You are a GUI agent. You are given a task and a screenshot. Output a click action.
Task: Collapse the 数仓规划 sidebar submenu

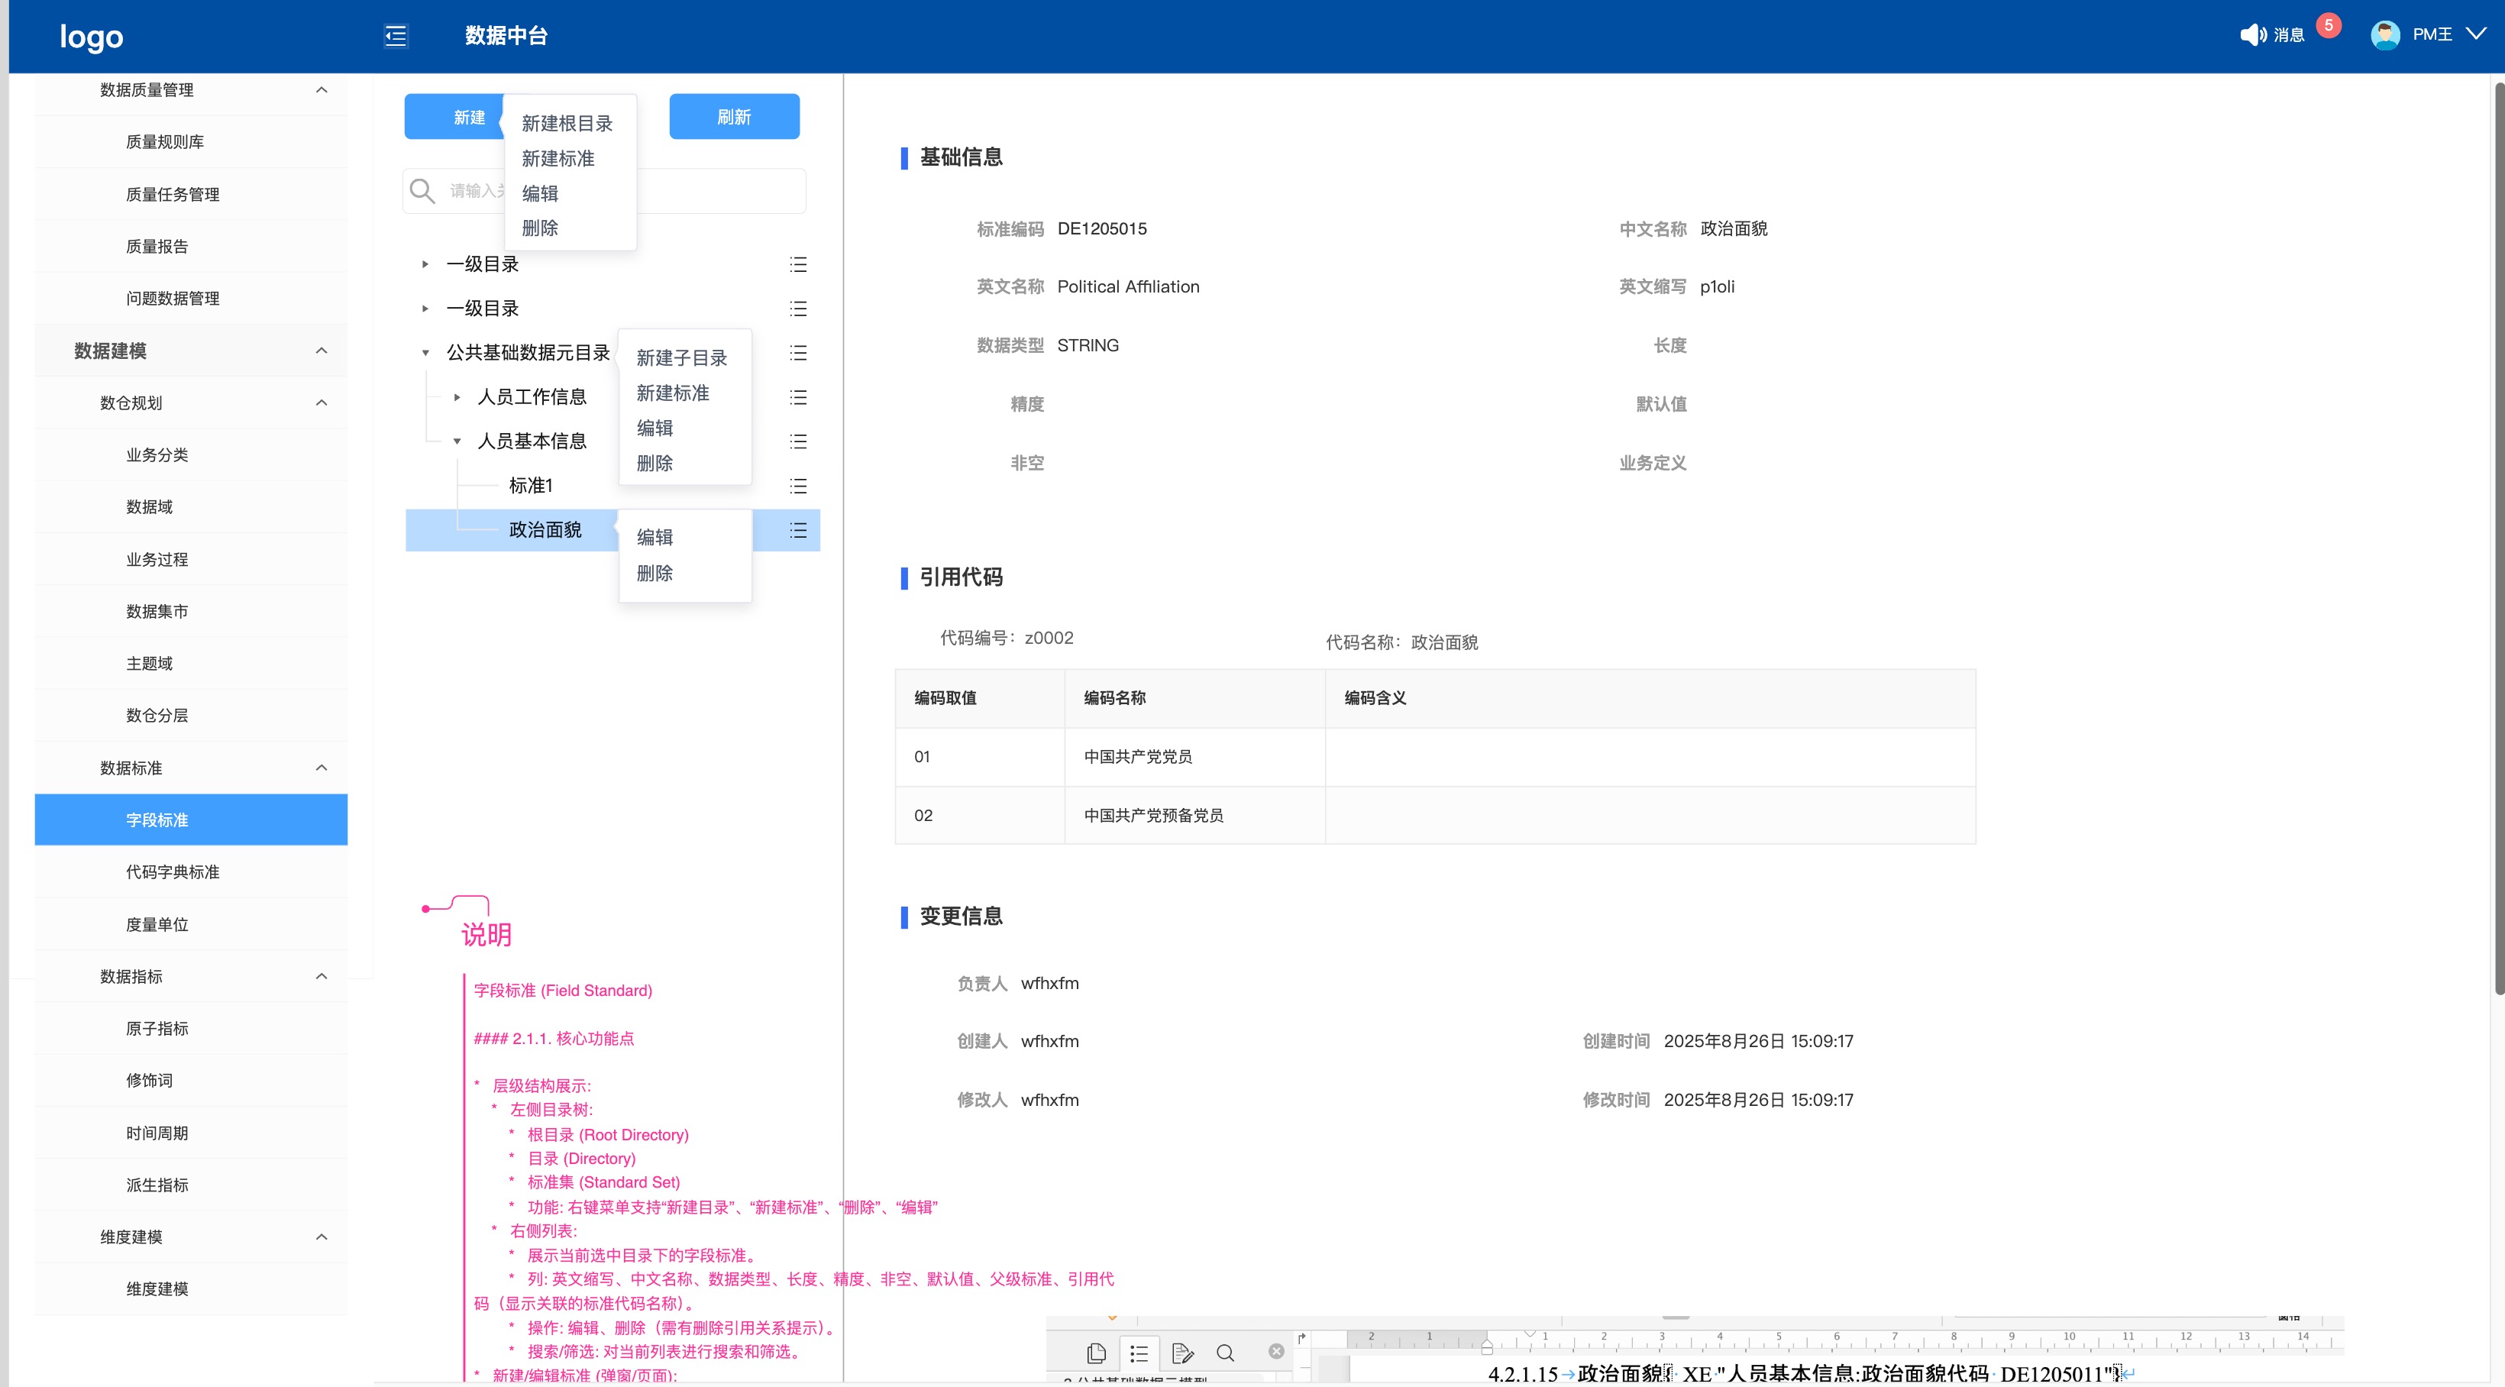click(322, 403)
